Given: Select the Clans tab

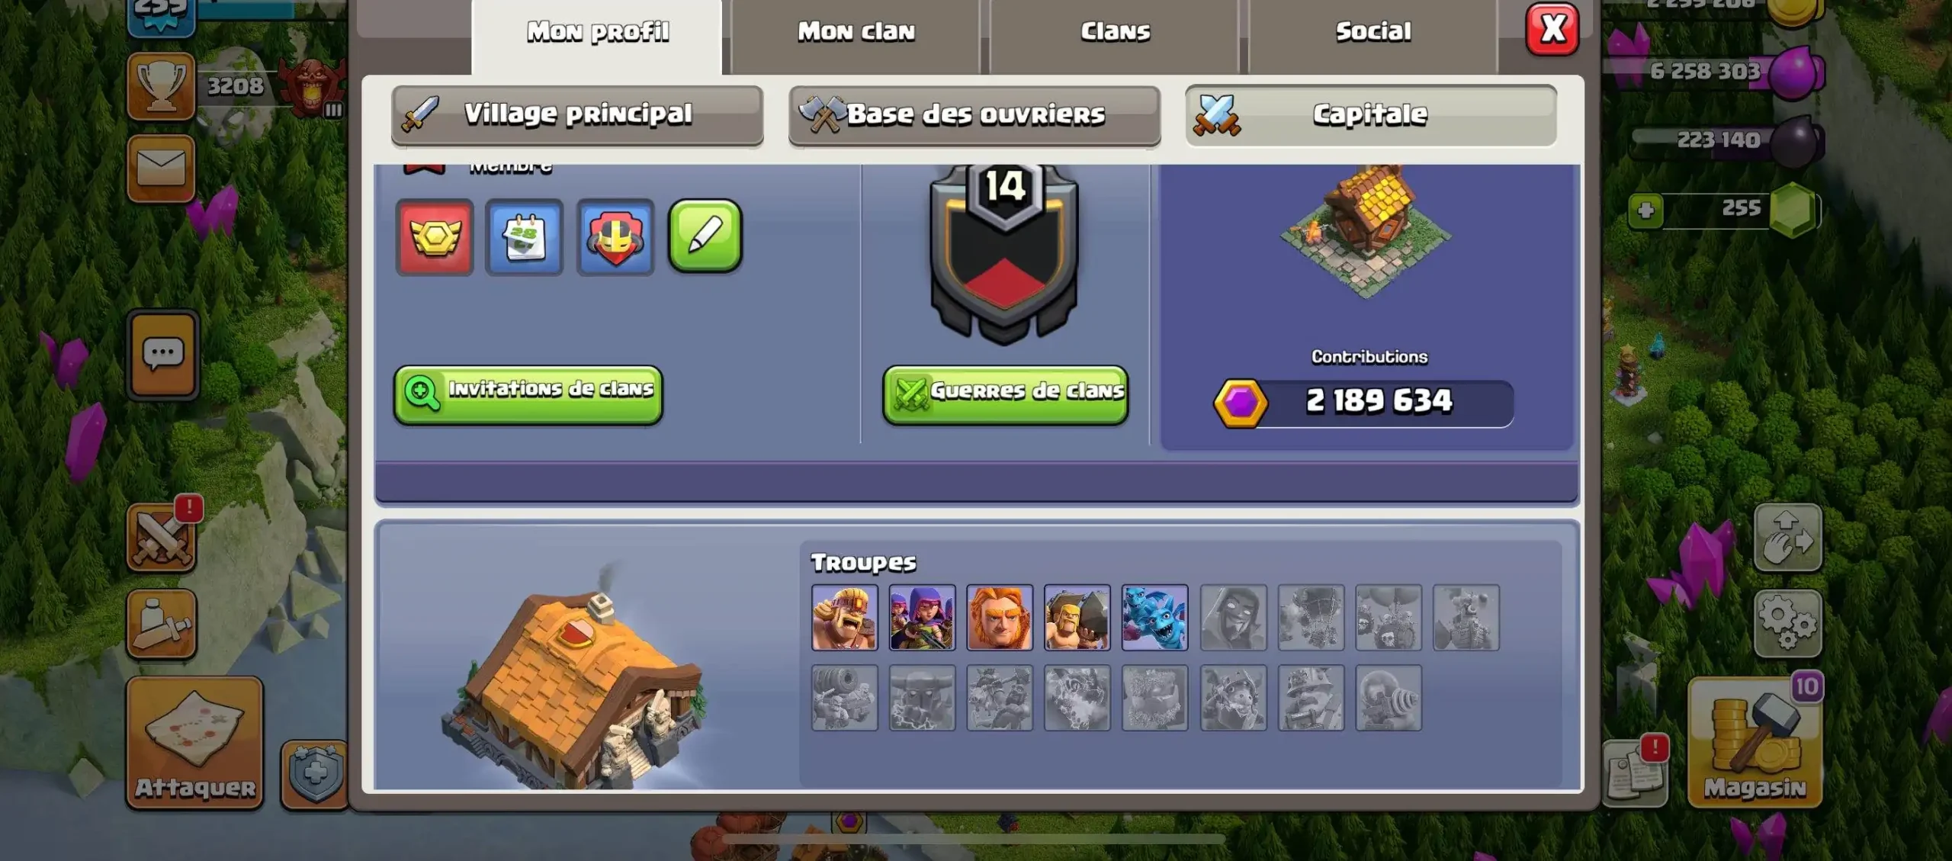Looking at the screenshot, I should coord(1115,32).
